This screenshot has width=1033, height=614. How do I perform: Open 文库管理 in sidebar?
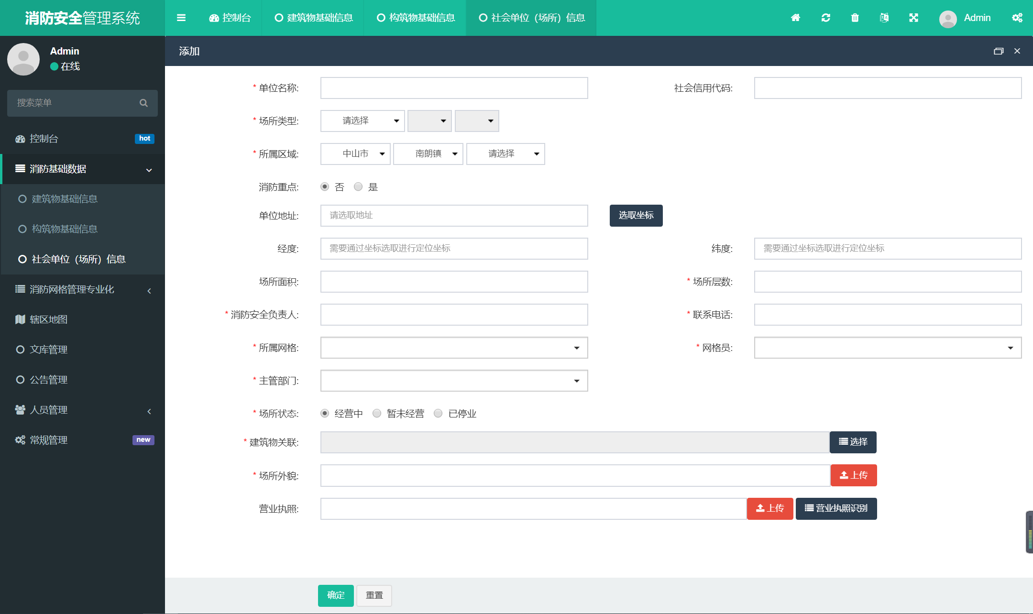coord(82,350)
